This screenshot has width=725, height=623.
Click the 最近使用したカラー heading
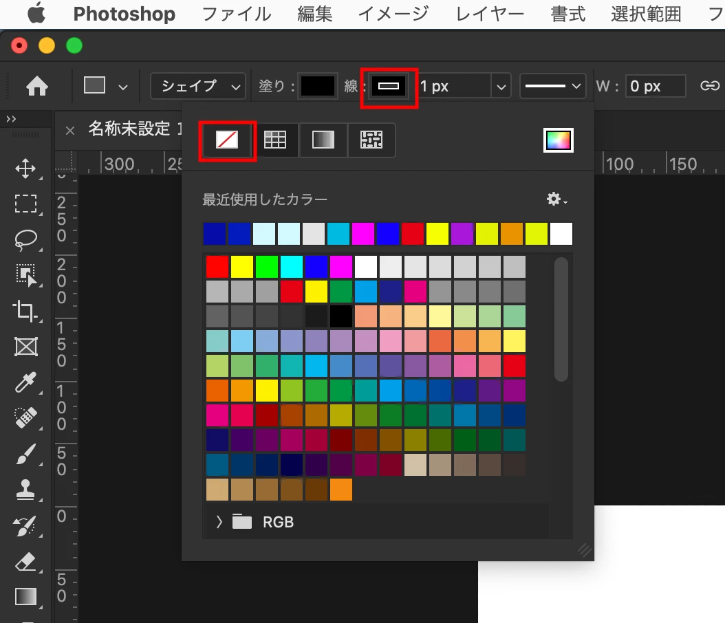264,199
